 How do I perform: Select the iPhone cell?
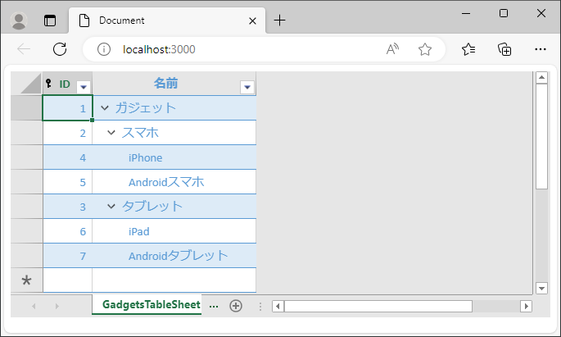(x=174, y=157)
